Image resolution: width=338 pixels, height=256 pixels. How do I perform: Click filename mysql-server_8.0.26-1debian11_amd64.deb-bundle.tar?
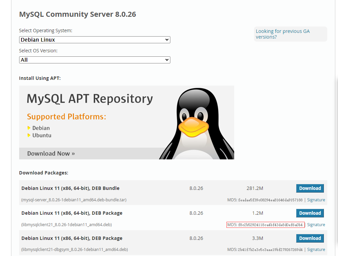coord(74,200)
